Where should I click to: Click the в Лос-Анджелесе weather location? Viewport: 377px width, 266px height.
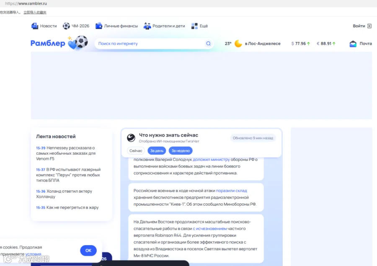(x=263, y=44)
